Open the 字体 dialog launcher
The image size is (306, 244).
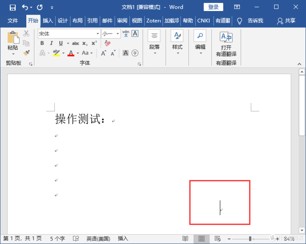[139, 64]
